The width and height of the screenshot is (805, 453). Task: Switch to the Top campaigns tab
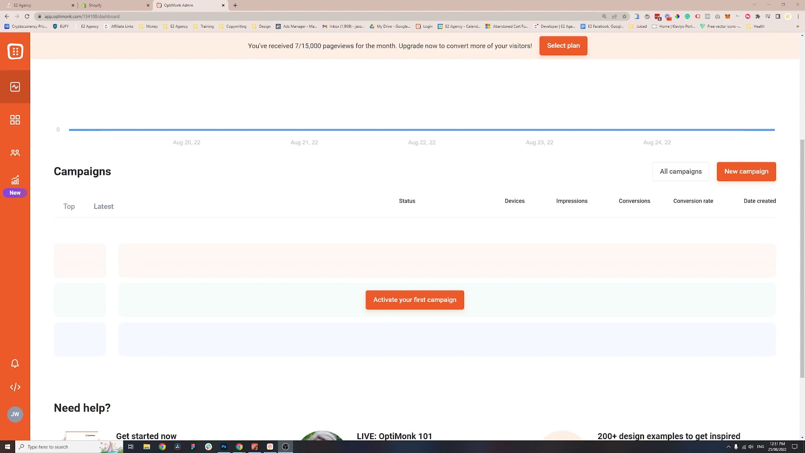pyautogui.click(x=69, y=206)
